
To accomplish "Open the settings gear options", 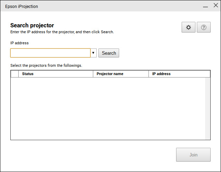I will pos(189,27).
